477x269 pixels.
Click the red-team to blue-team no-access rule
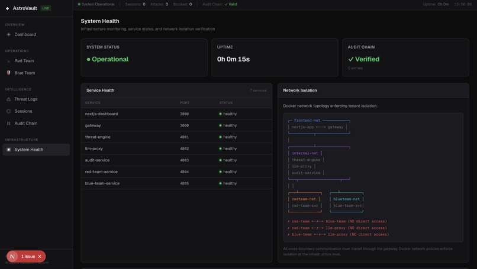pyautogui.click(x=337, y=221)
